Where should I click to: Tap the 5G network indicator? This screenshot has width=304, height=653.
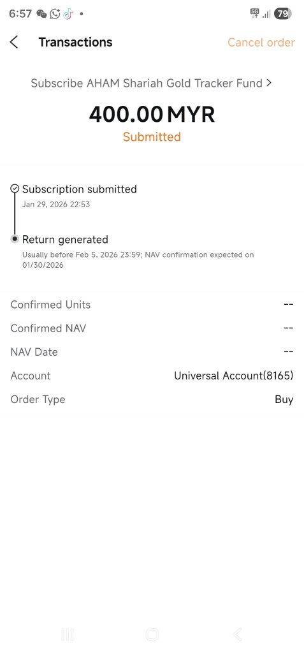[254, 13]
